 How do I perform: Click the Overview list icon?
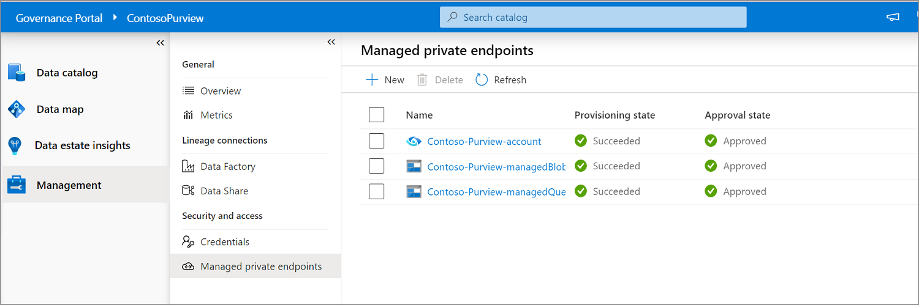188,90
